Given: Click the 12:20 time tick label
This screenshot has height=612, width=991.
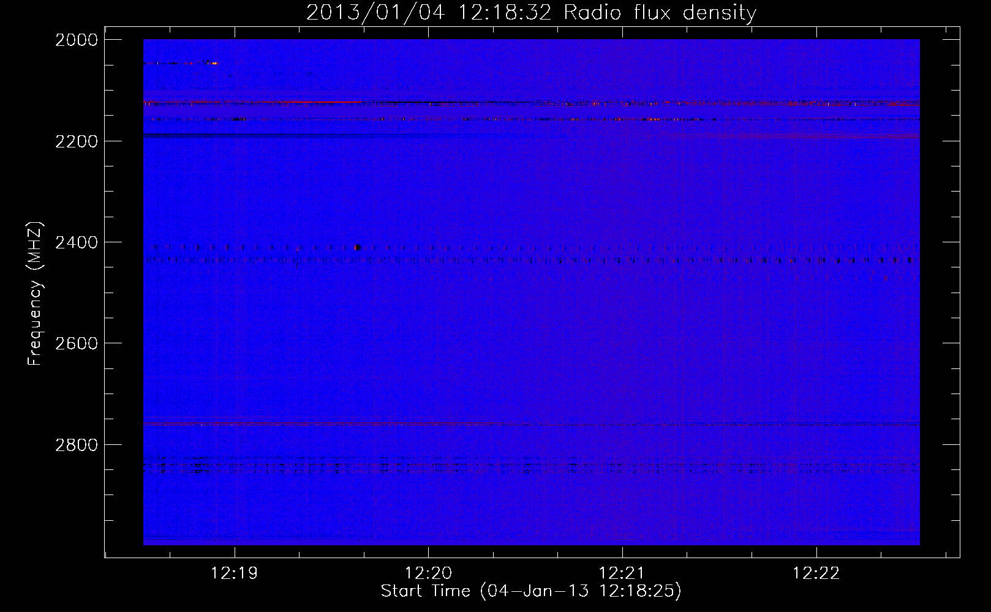Looking at the screenshot, I should pos(428,573).
